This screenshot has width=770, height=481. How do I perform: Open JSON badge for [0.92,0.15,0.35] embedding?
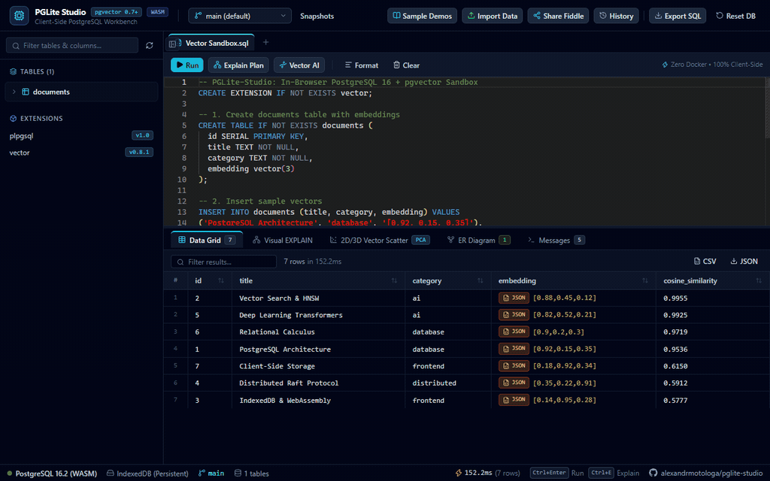[x=514, y=349]
